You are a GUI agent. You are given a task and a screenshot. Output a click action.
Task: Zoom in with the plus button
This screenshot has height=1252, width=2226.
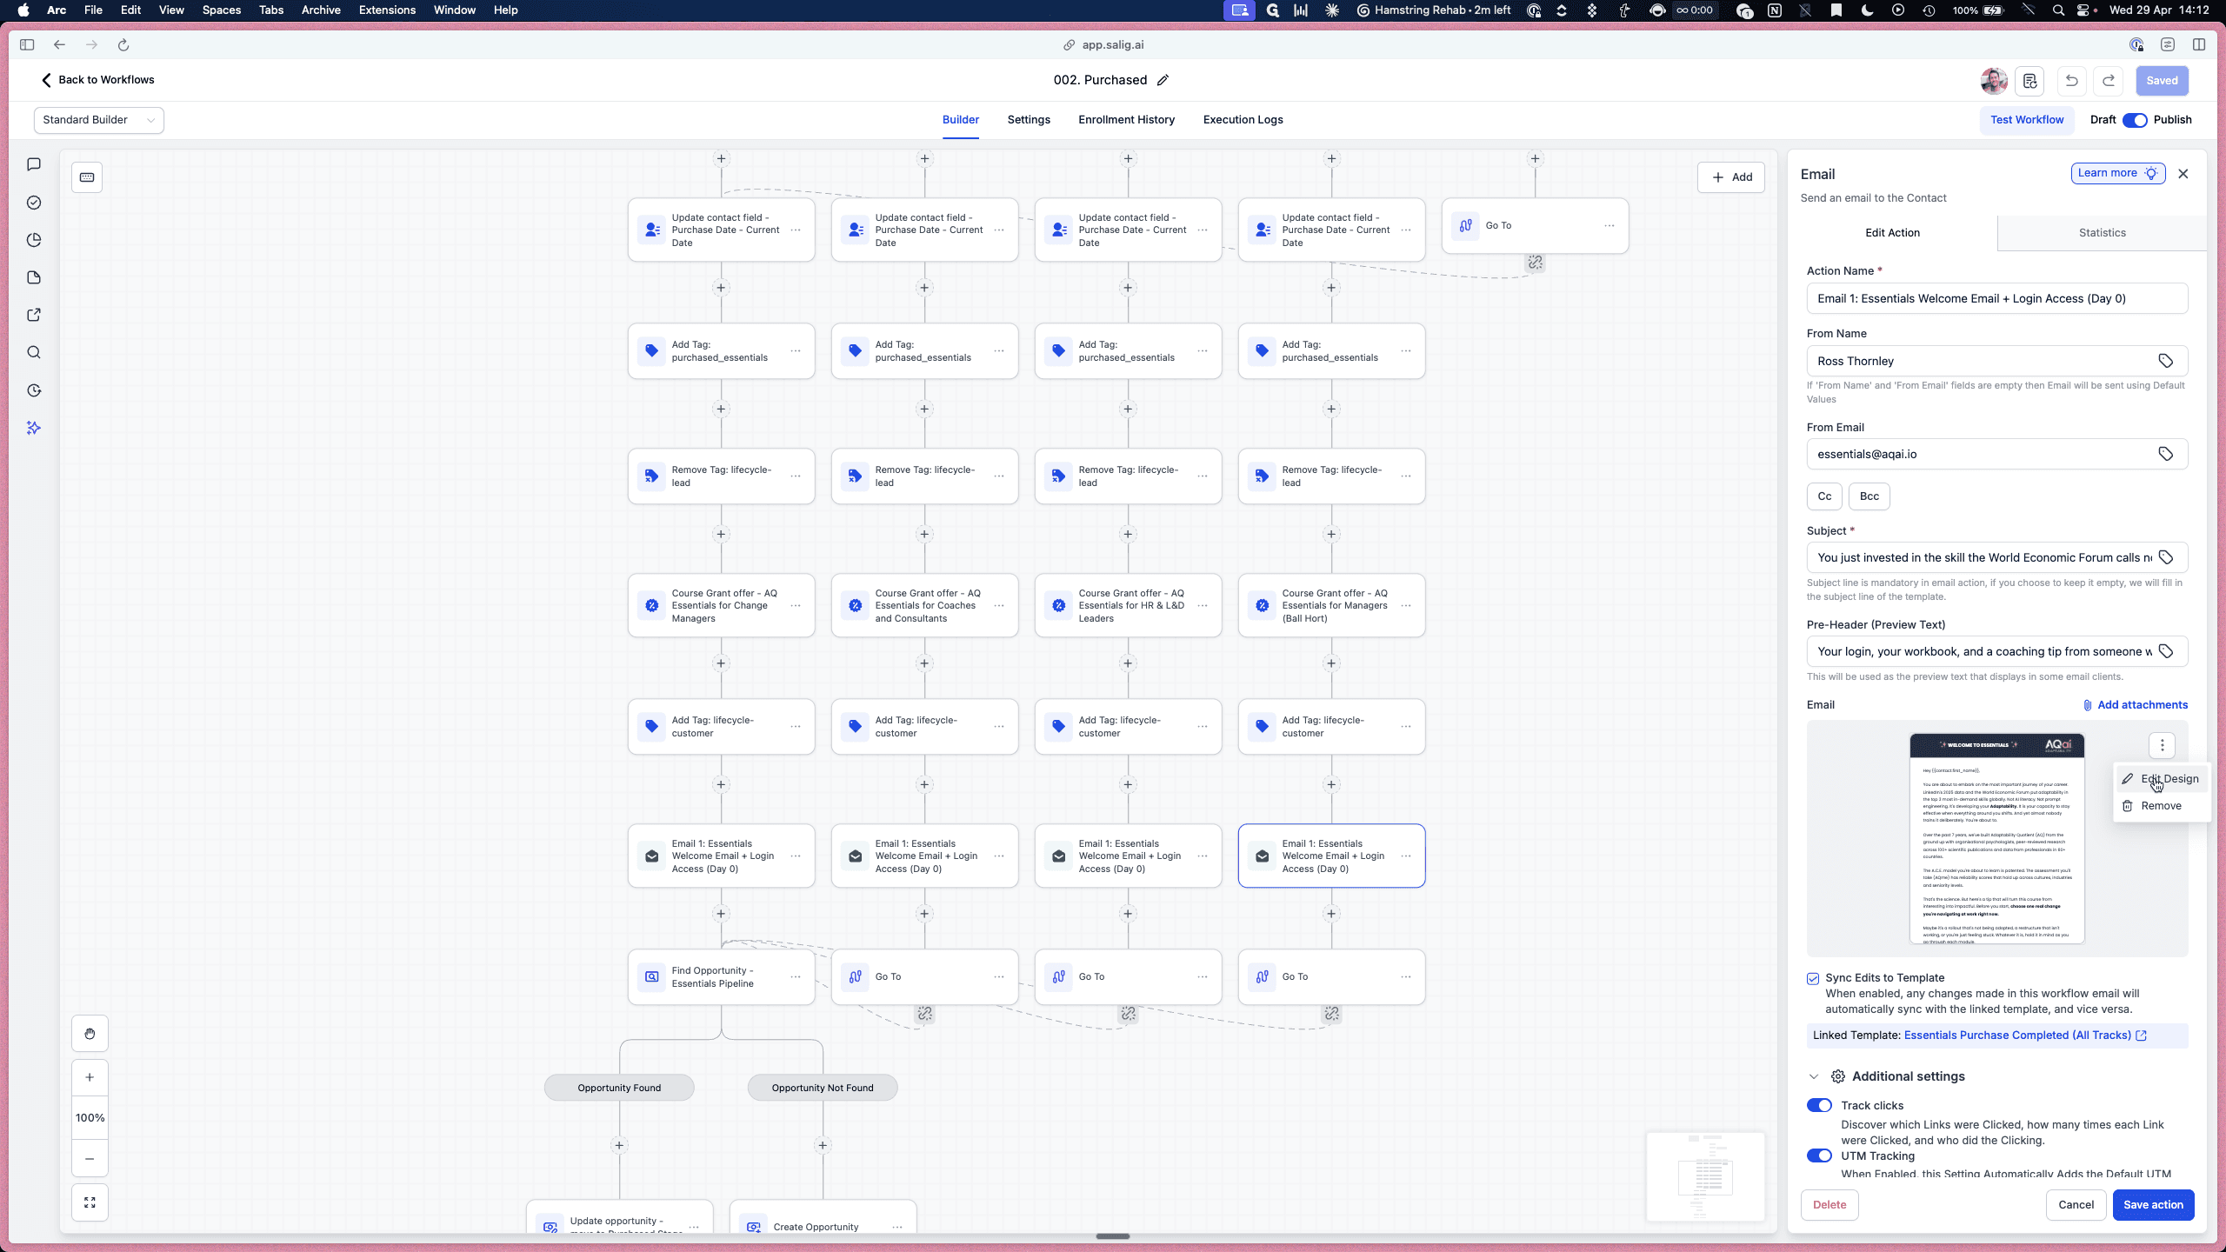click(90, 1077)
